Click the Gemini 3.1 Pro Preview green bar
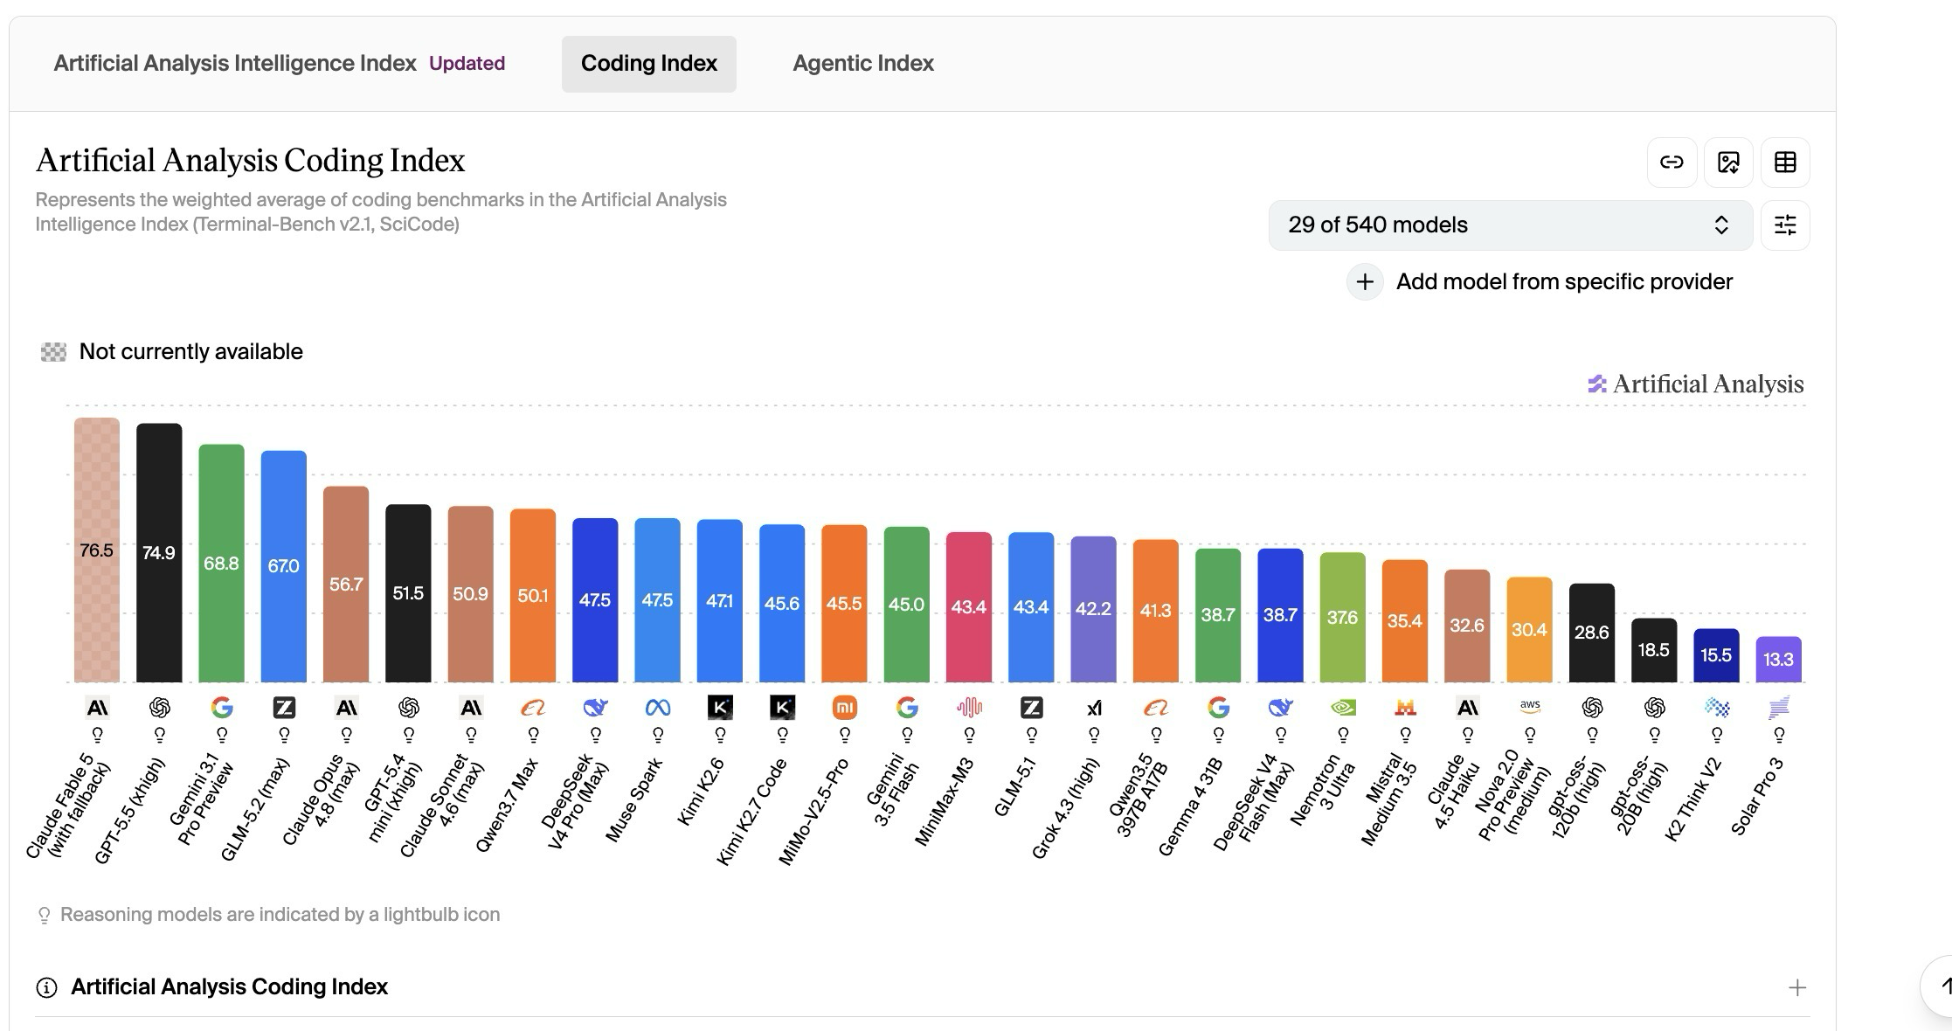This screenshot has width=1952, height=1031. [221, 563]
